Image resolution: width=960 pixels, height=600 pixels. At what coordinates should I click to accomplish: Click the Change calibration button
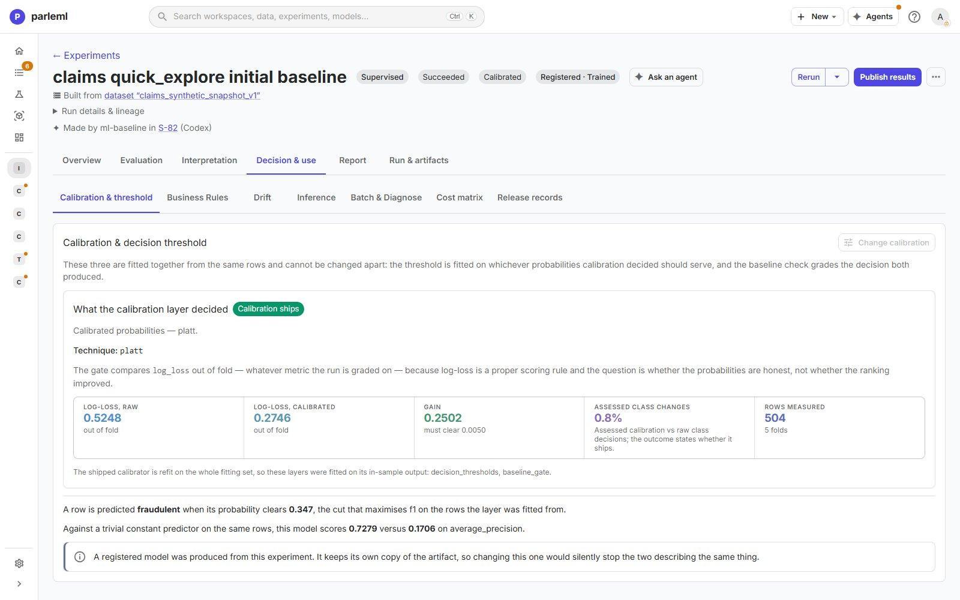coord(886,242)
